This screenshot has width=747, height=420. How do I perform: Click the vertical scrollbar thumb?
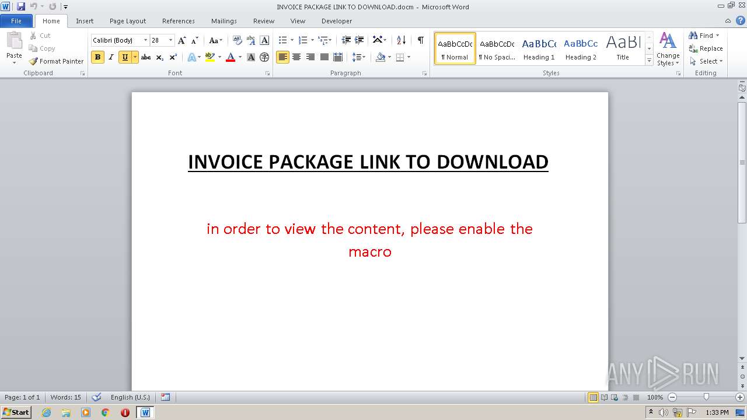coord(742,162)
